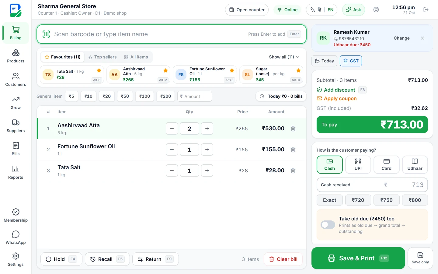Add Sugar (loose) favourite item
The height and width of the screenshot is (274, 438).
[271, 75]
